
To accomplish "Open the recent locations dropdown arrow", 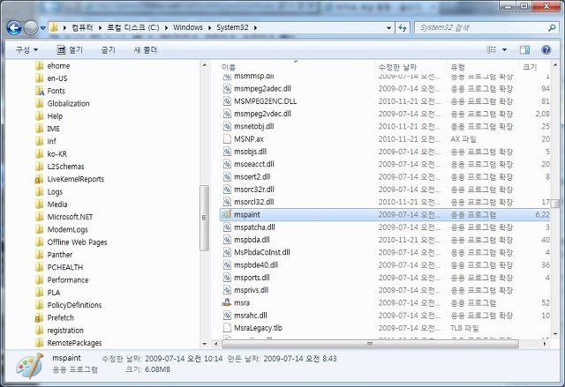I will click(x=42, y=27).
